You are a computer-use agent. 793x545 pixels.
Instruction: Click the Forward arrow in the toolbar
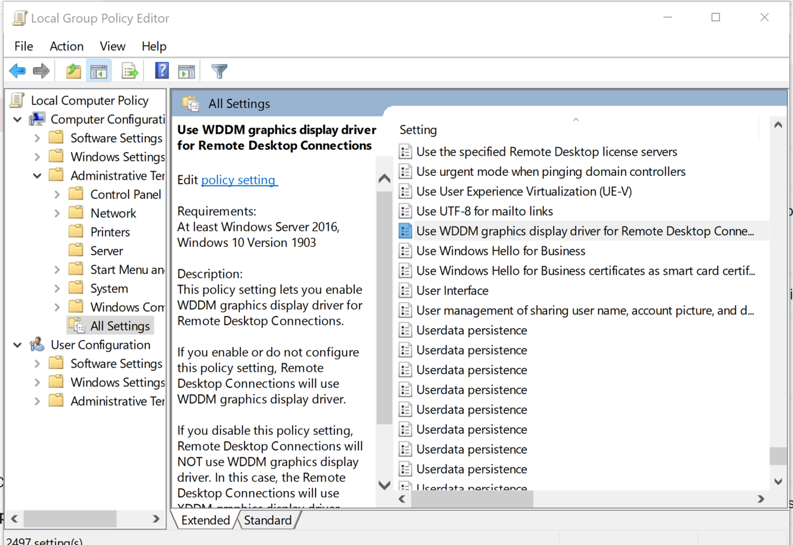click(41, 71)
